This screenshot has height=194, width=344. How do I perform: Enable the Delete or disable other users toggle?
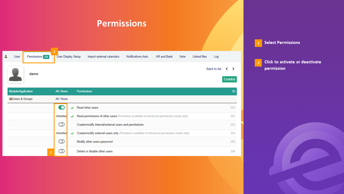[x=61, y=151]
